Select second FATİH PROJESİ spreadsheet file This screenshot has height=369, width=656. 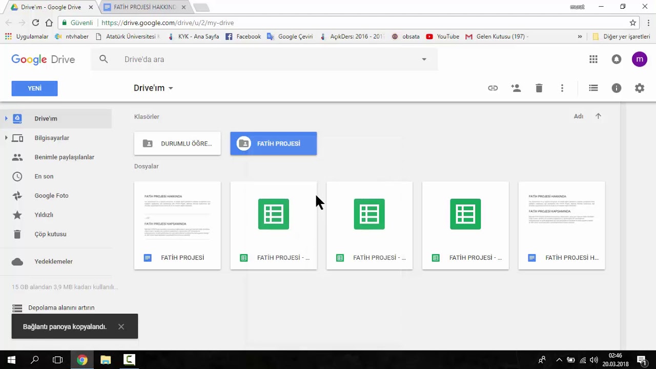click(370, 225)
